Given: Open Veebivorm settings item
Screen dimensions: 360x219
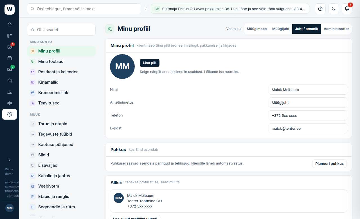Looking at the screenshot, I should click(61, 186).
